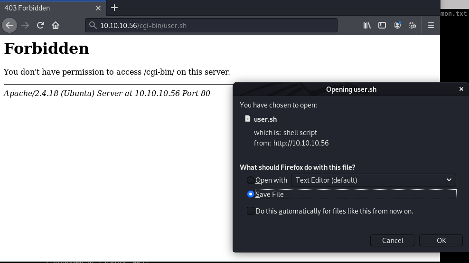Click the address bar URL field
The image size is (469, 263).
pyautogui.click(x=211, y=26)
